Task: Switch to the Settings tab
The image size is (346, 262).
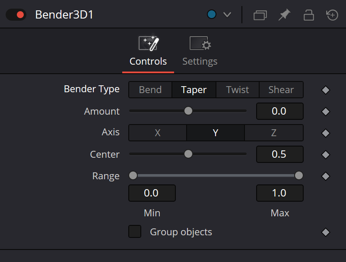Action: pos(200,51)
